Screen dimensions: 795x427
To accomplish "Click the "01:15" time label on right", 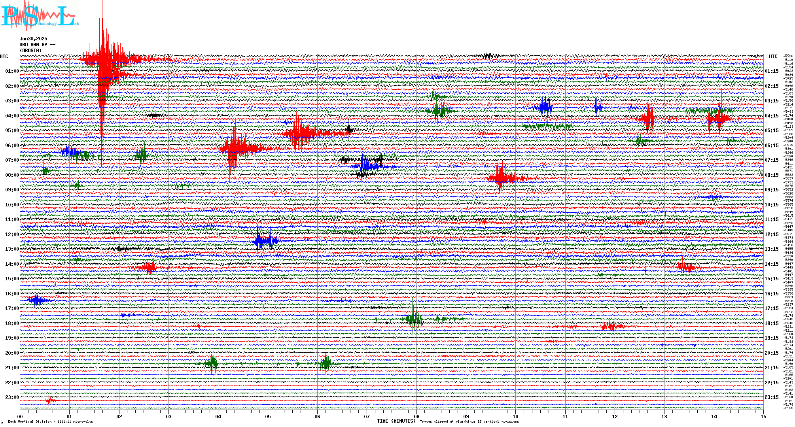I will [x=772, y=71].
